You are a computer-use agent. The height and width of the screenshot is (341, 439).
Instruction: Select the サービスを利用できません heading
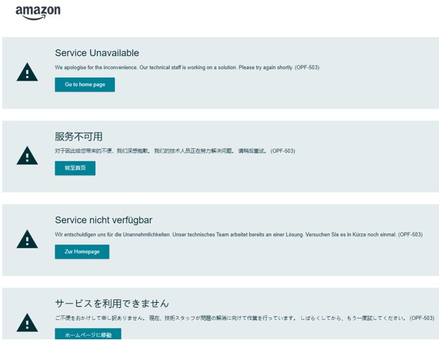point(112,304)
